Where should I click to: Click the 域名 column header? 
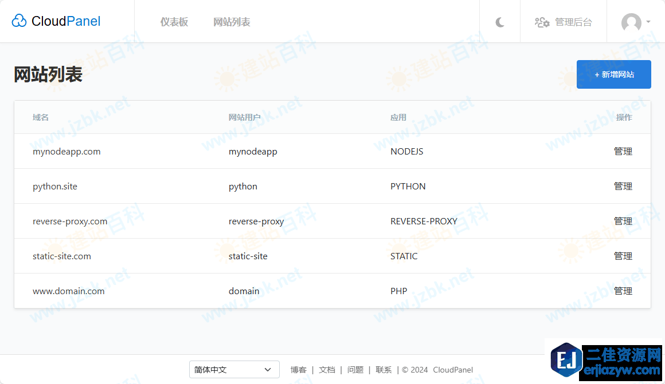point(41,117)
